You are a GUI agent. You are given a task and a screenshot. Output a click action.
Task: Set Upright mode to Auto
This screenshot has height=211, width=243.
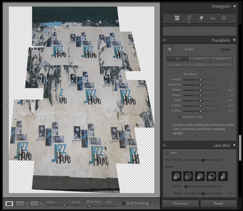199,59
